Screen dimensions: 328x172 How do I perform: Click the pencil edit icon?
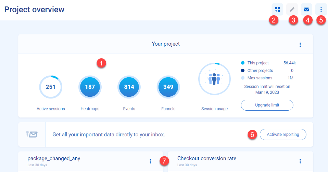pyautogui.click(x=292, y=9)
